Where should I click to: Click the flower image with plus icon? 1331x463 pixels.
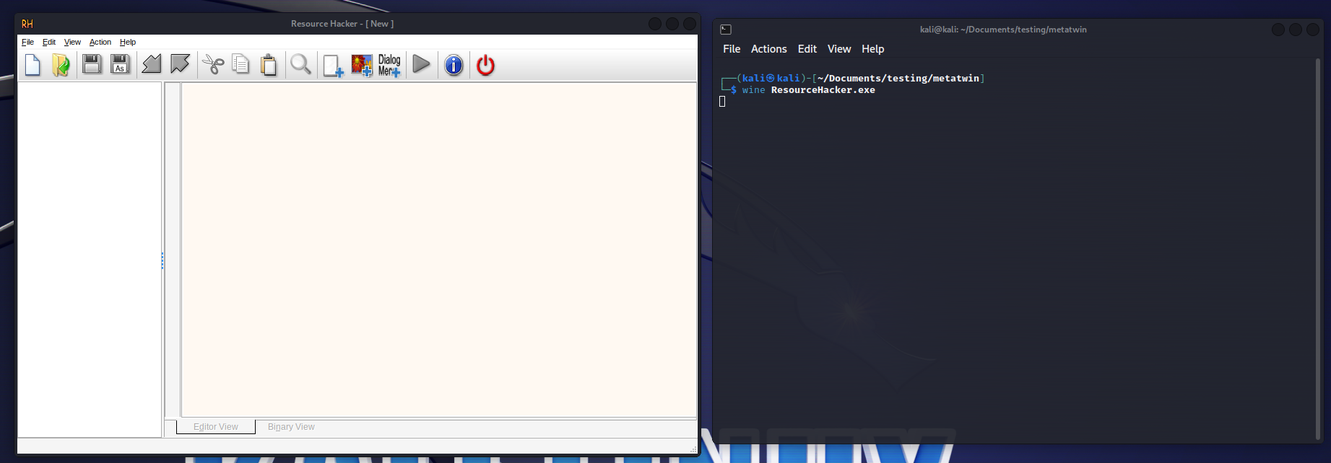point(361,65)
